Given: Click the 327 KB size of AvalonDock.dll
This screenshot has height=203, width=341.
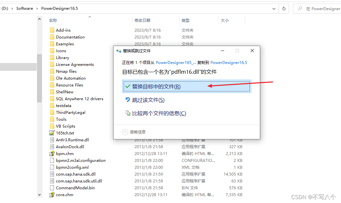Looking at the screenshot, I should click(x=236, y=147).
